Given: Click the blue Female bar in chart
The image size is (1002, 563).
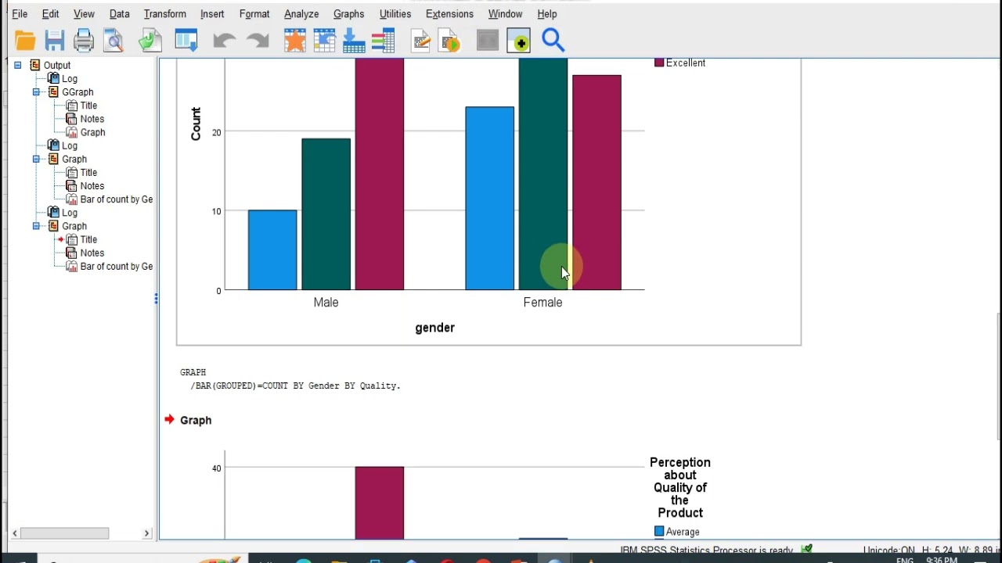Looking at the screenshot, I should [490, 199].
